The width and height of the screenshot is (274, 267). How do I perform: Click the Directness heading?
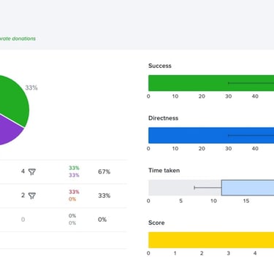click(x=163, y=118)
